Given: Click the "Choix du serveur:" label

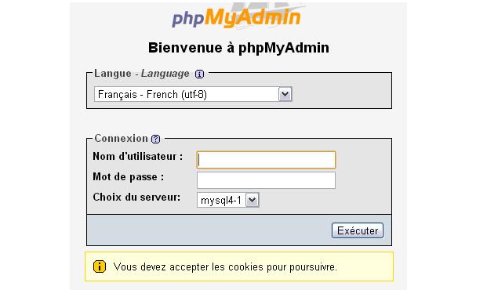Looking at the screenshot, I should pyautogui.click(x=136, y=197).
